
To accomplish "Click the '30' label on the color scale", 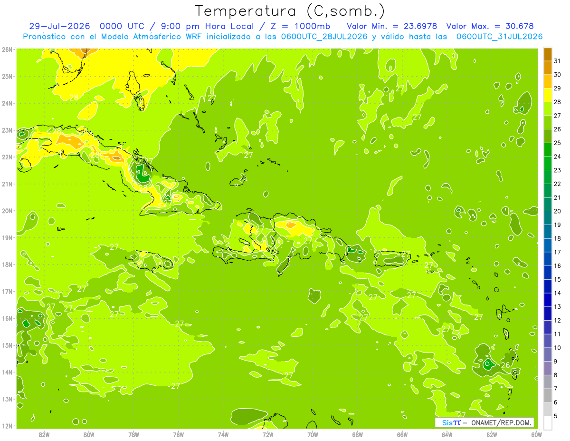I will point(558,74).
